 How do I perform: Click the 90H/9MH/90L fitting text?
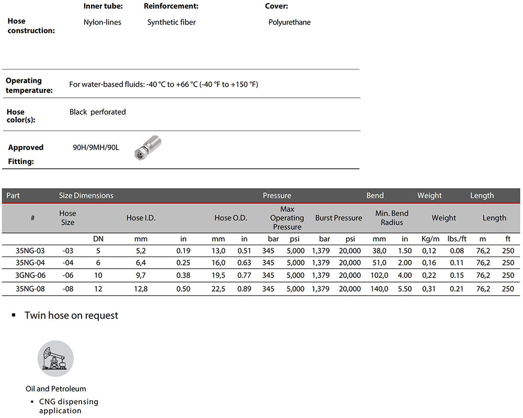click(x=96, y=147)
